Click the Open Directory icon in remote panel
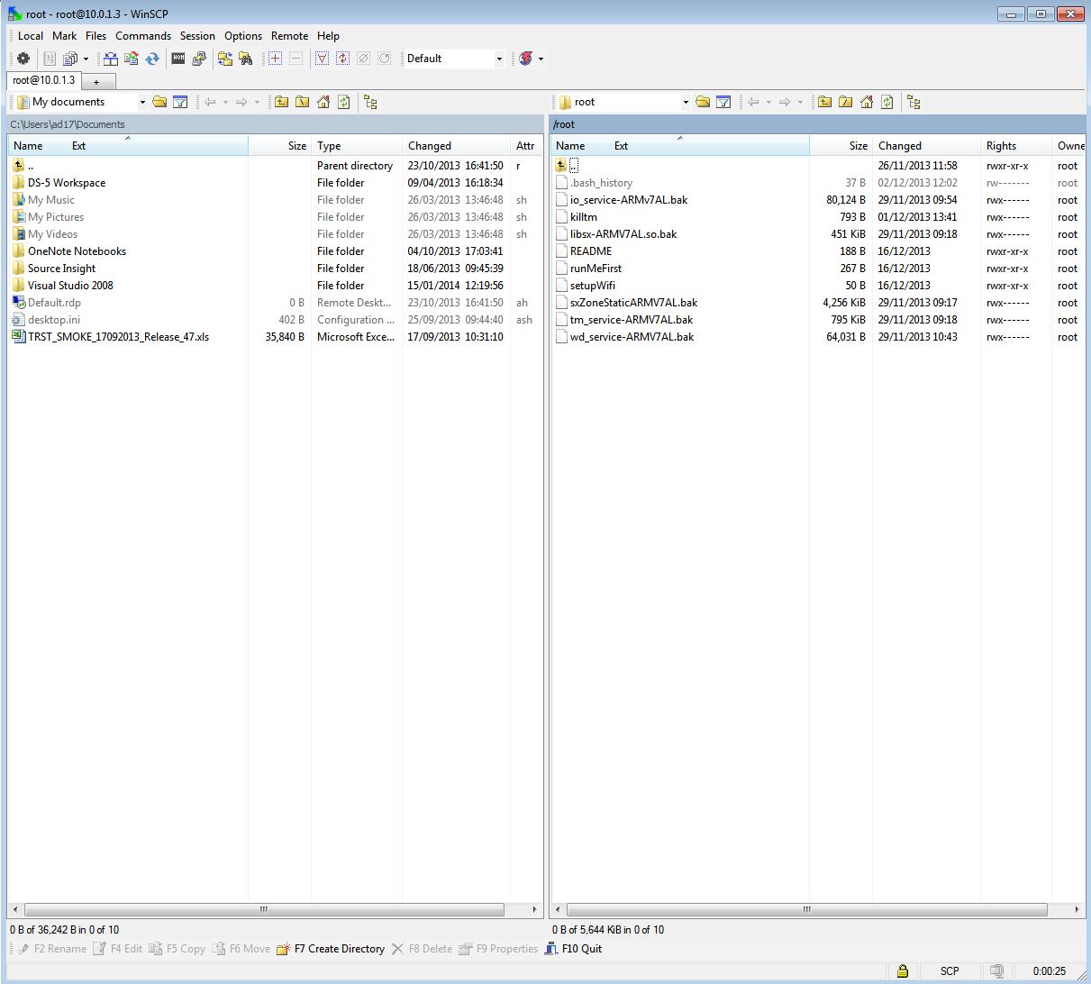This screenshot has height=984, width=1091. pos(703,102)
